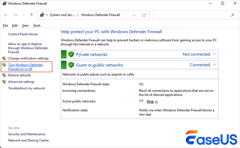Open the recent locations dropdown arrow
Screen dimensions: 240x148
[x=23, y=15]
